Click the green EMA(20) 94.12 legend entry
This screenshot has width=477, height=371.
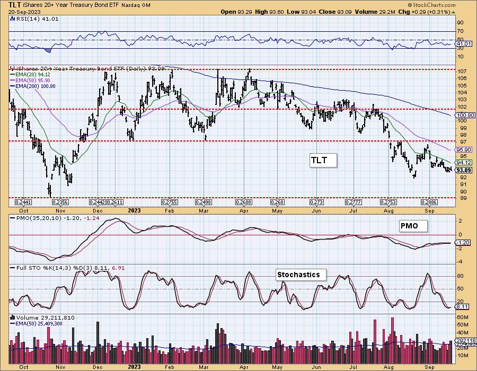[x=31, y=75]
